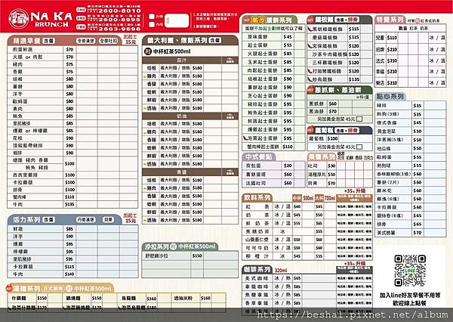Click the watermark URL beshal.pixnet.net/album
The width and height of the screenshot is (453, 322).
tap(352, 314)
